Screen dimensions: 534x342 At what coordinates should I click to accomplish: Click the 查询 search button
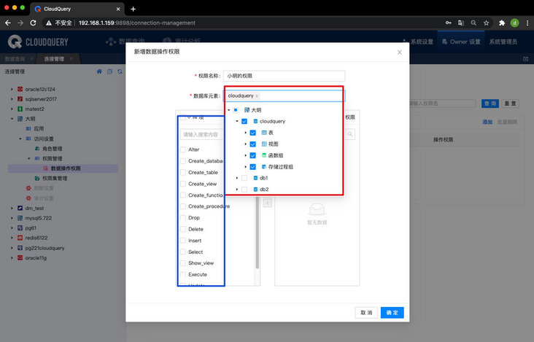(490, 104)
